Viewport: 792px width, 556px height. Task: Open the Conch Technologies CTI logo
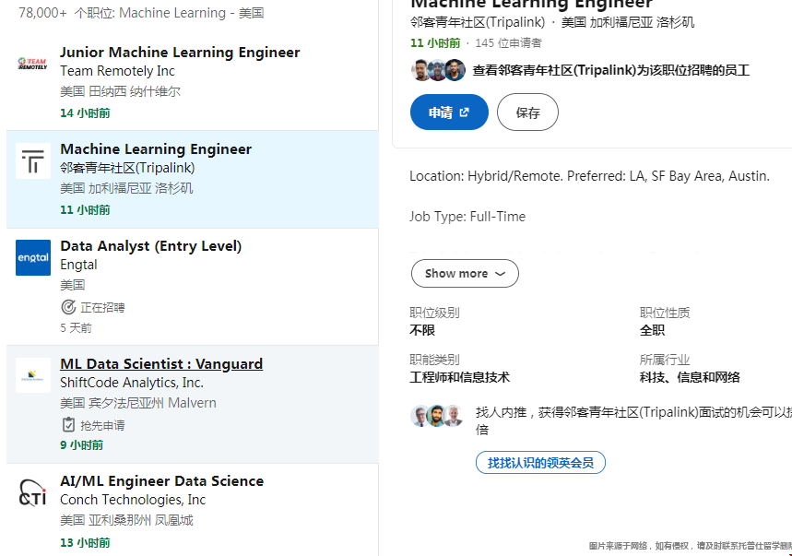coord(33,493)
